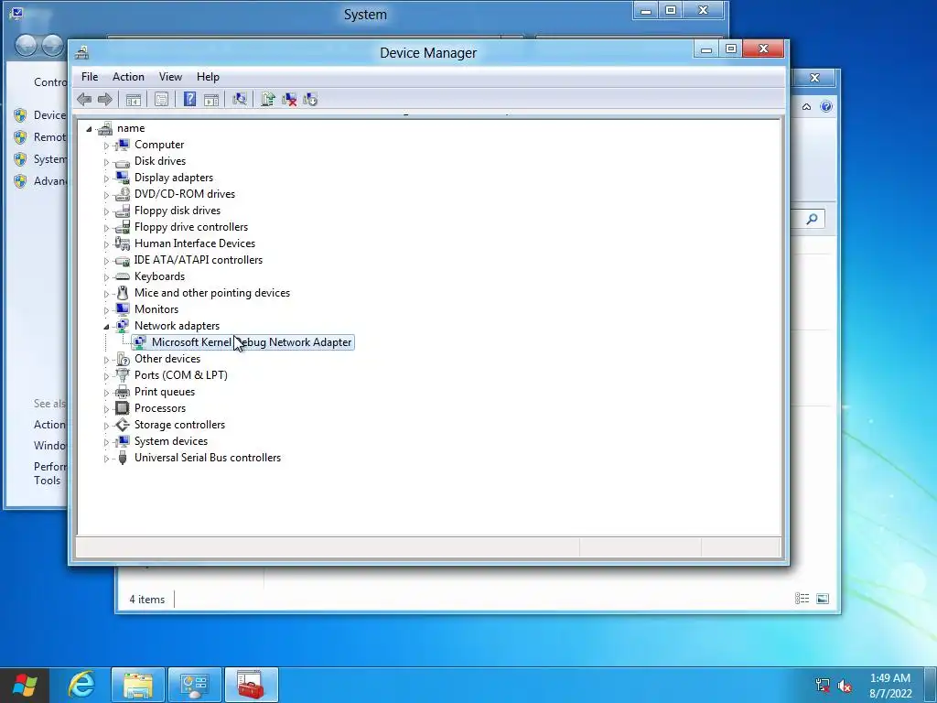Open the Help menu in Device Manager

208,77
